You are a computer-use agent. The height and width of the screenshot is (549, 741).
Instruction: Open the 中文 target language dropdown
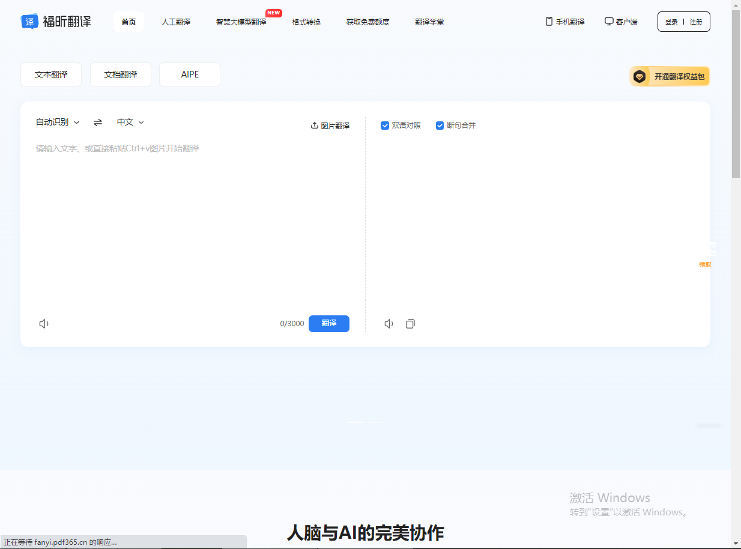pos(130,122)
